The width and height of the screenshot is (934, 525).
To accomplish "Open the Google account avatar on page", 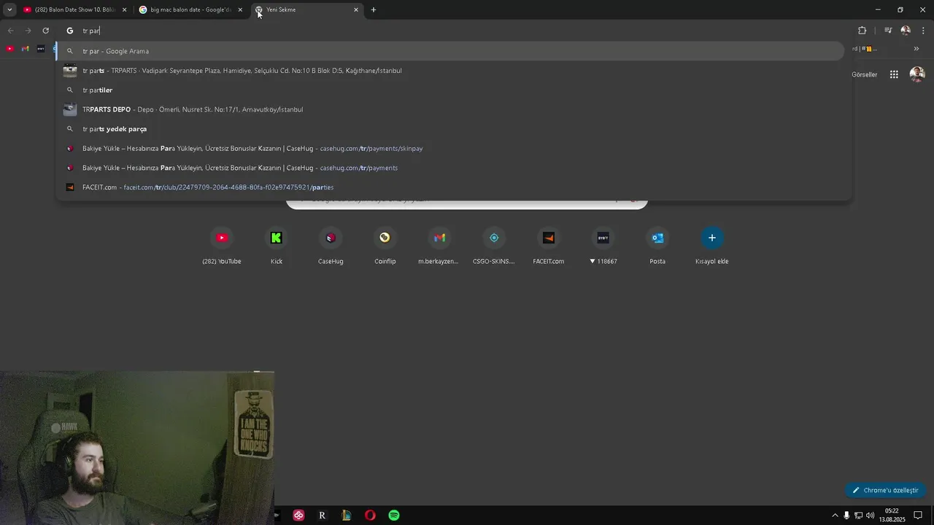I will point(917,74).
